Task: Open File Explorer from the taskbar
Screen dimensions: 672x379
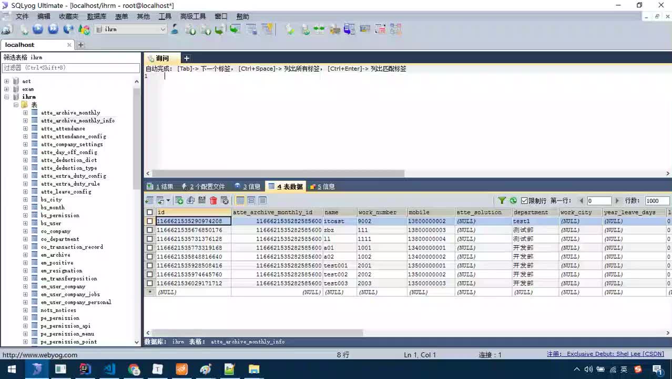Action: pos(254,370)
